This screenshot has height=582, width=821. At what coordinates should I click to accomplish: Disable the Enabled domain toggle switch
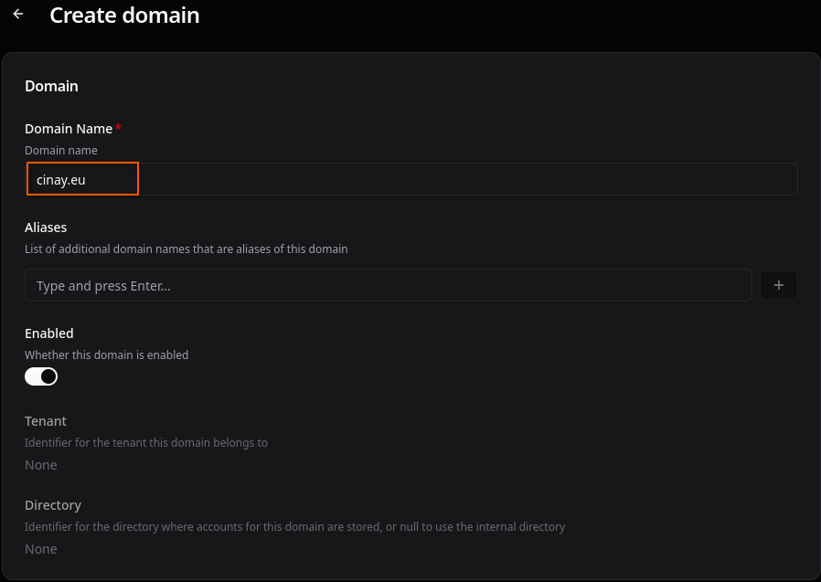point(41,376)
